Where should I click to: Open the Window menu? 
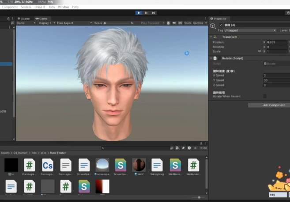(63, 7)
